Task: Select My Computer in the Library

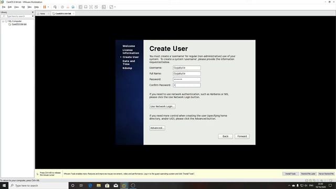Action: pyautogui.click(x=15, y=21)
